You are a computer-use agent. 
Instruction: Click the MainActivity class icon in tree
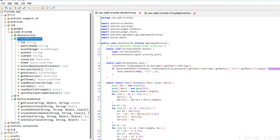point(15,35)
